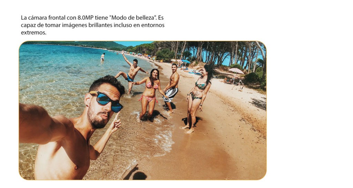This screenshot has height=188, width=353.
Task: Click the man holding the striped towel
Action: pos(172,87)
